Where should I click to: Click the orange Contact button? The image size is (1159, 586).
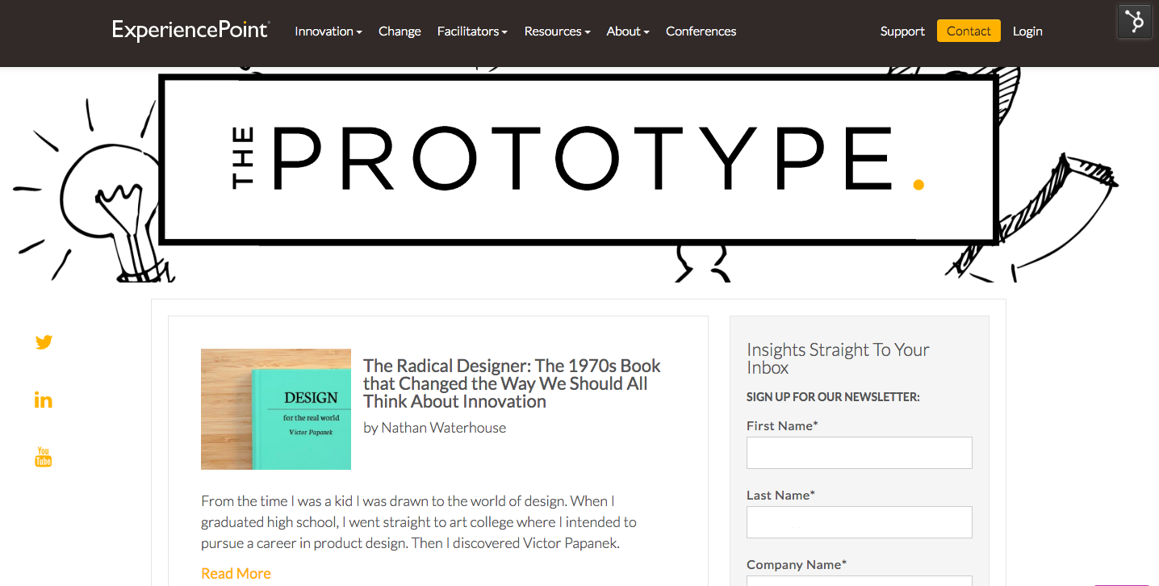click(x=969, y=31)
